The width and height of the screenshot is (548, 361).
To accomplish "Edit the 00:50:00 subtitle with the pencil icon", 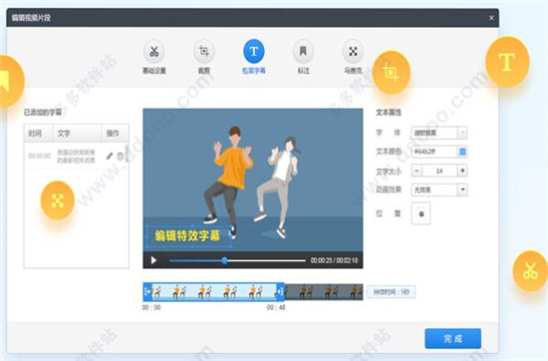I will (110, 156).
